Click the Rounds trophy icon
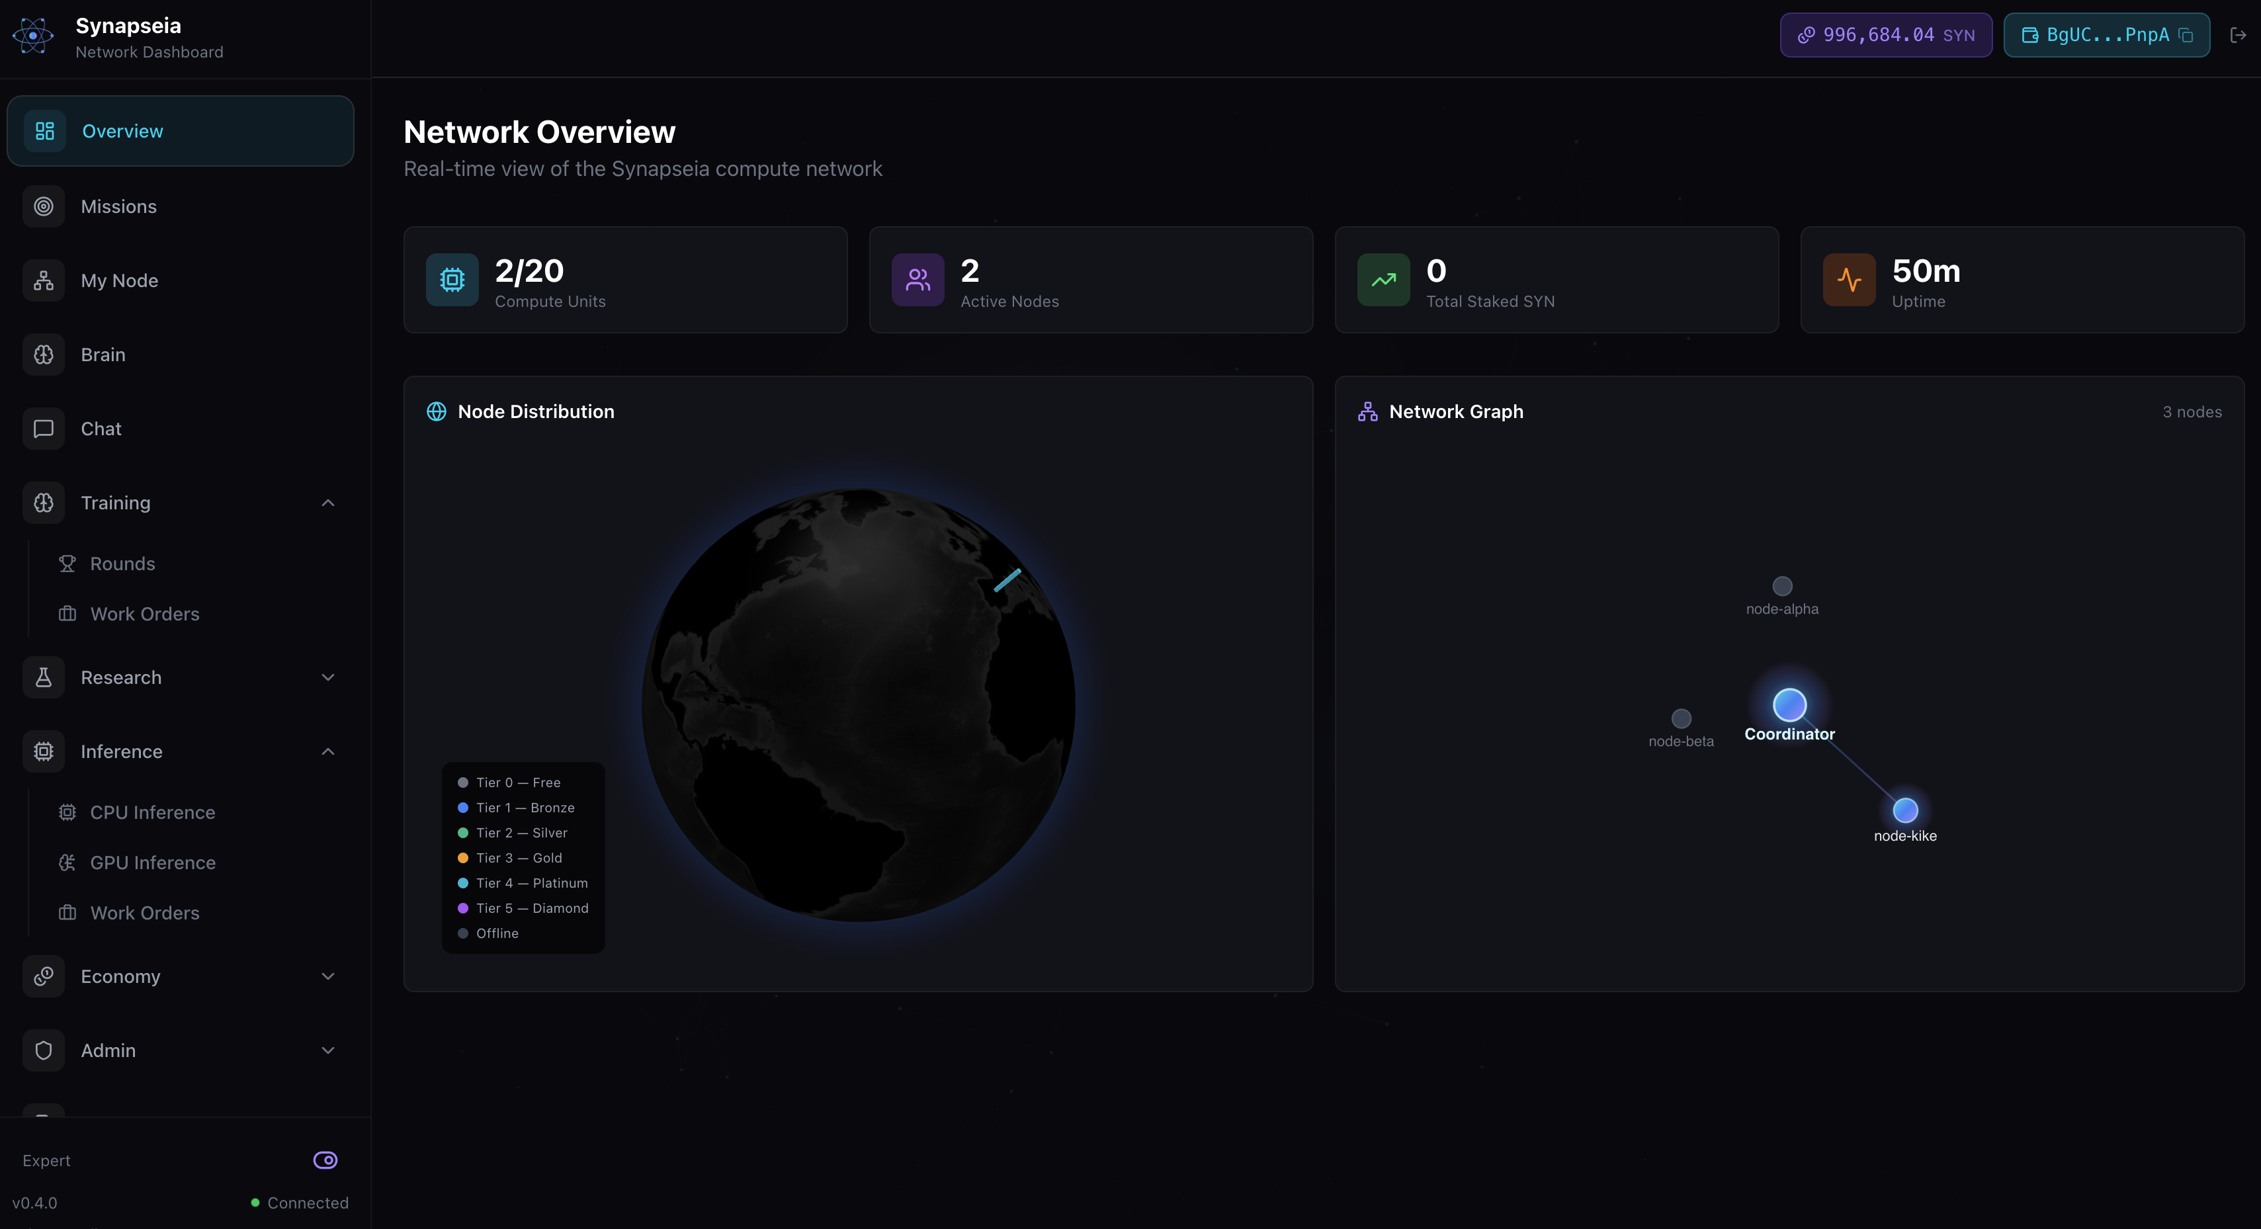 pyautogui.click(x=67, y=564)
